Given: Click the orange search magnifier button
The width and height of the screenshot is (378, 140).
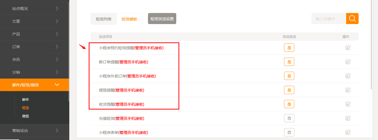Looking at the screenshot, I should pyautogui.click(x=352, y=19).
